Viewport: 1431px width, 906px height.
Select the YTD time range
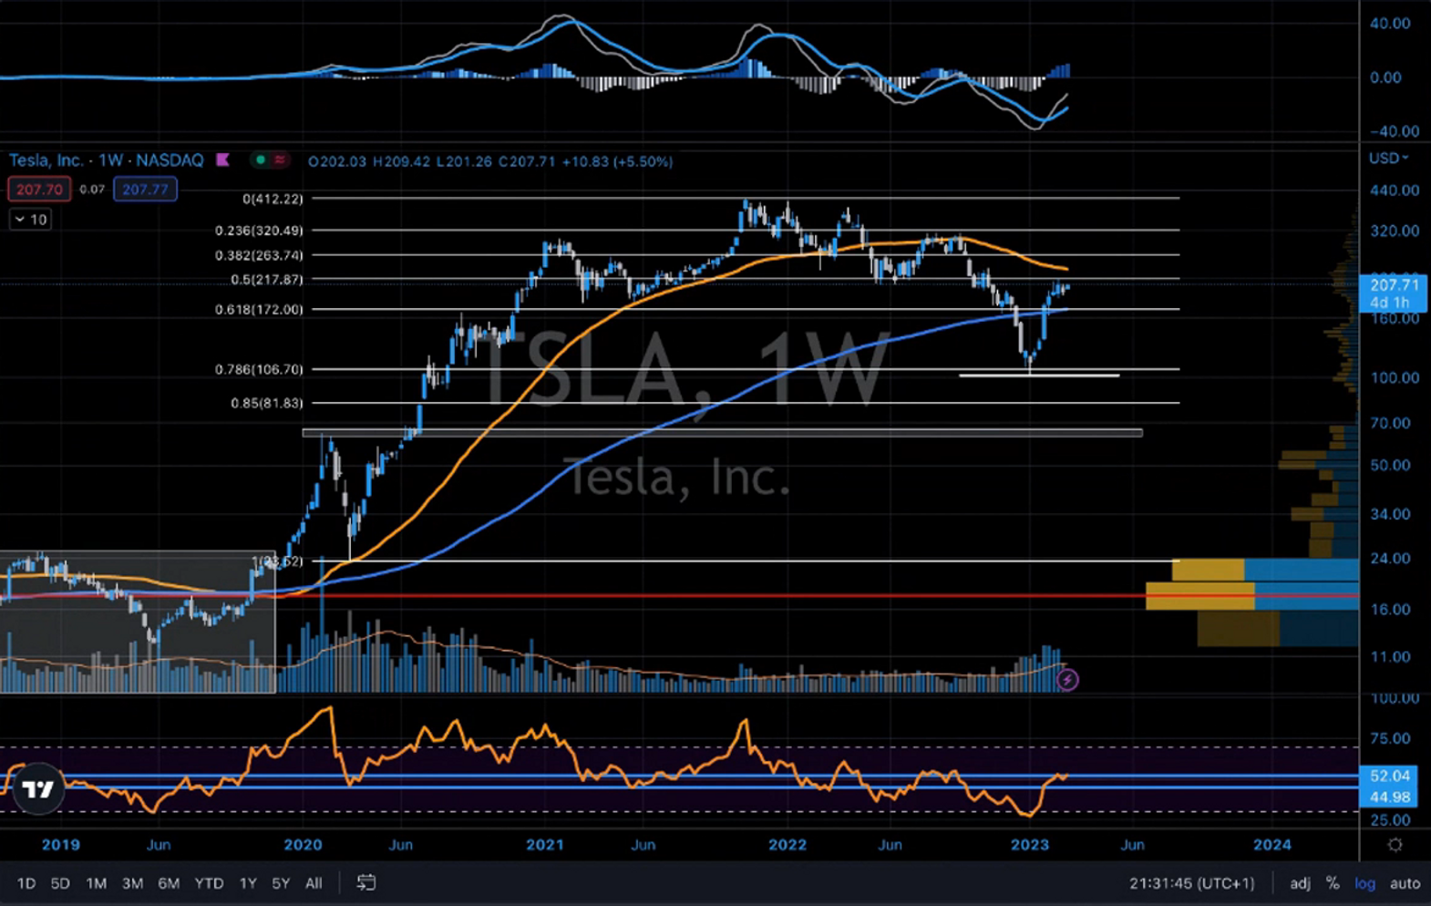point(209,882)
